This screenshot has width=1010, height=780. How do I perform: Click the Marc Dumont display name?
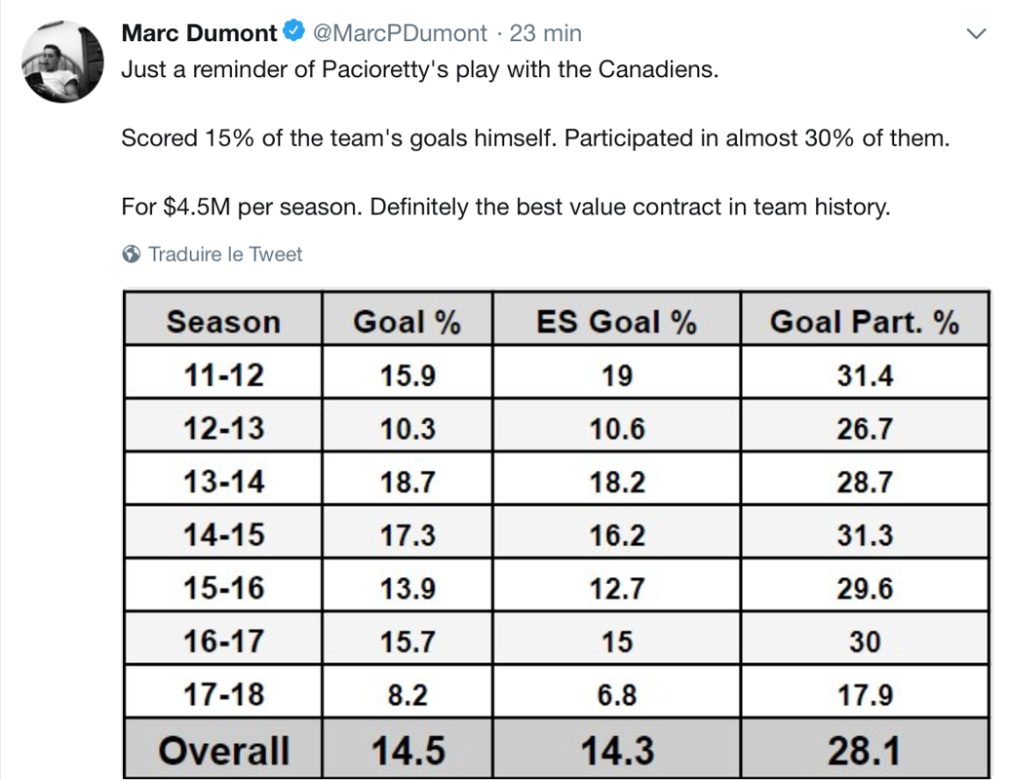point(199,33)
